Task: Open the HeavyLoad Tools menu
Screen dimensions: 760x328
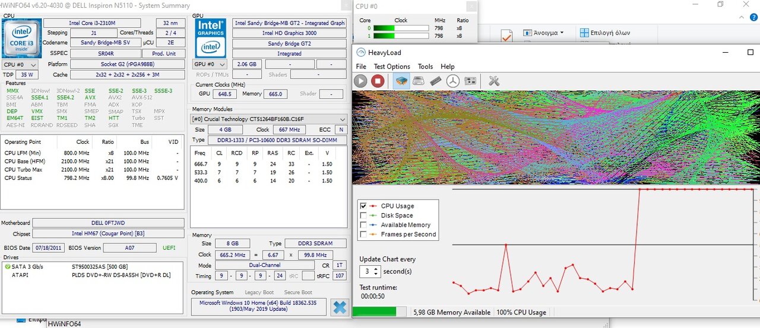Action: pos(425,66)
